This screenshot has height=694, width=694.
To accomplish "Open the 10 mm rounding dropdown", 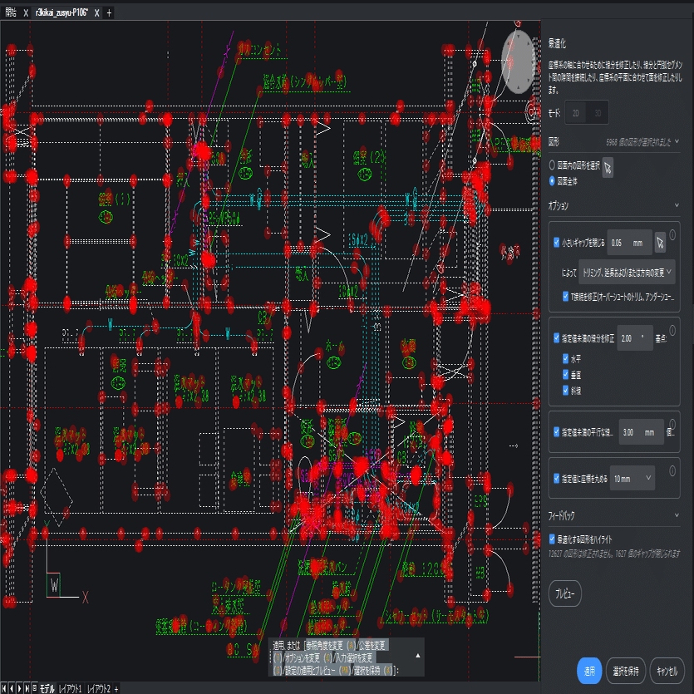I will pyautogui.click(x=632, y=479).
